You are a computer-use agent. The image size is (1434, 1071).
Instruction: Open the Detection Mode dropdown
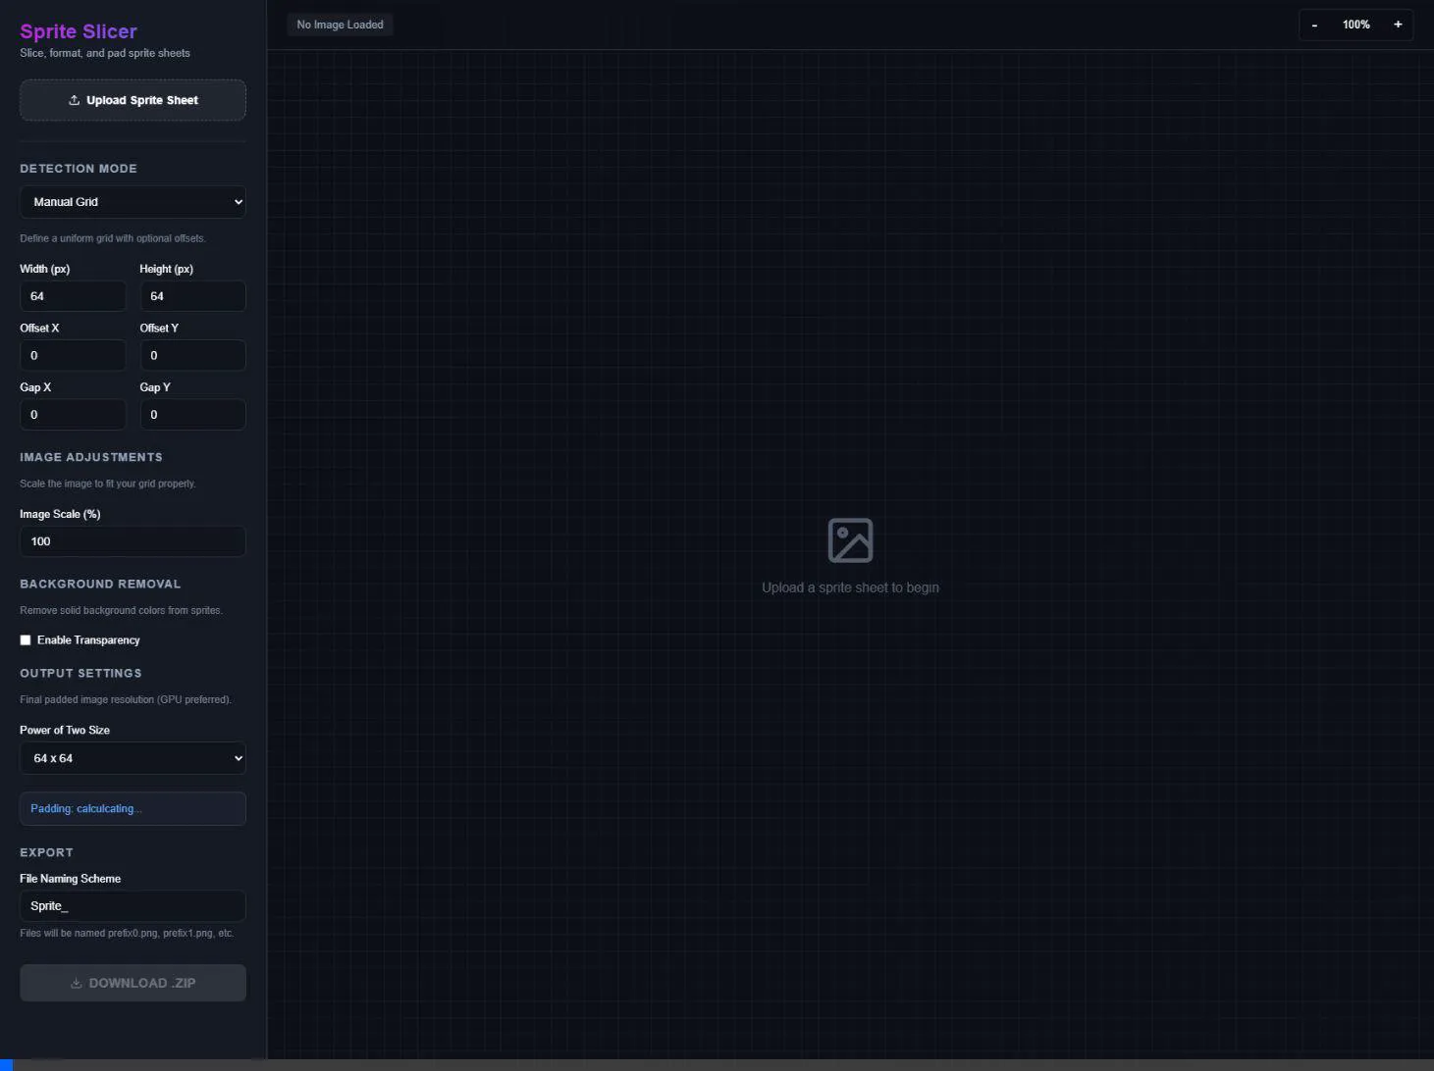[x=133, y=202]
